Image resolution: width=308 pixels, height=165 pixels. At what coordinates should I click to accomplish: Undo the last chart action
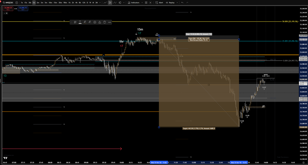pyautogui.click(x=182, y=3)
